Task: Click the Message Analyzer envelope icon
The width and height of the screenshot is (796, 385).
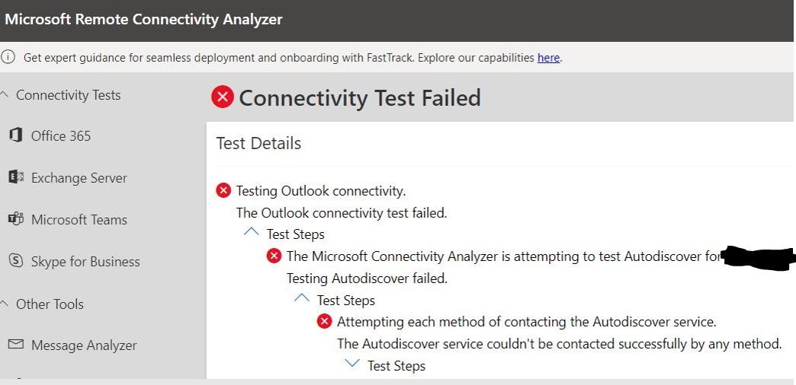Action: 16,345
